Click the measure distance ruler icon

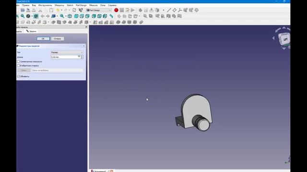point(111,16)
